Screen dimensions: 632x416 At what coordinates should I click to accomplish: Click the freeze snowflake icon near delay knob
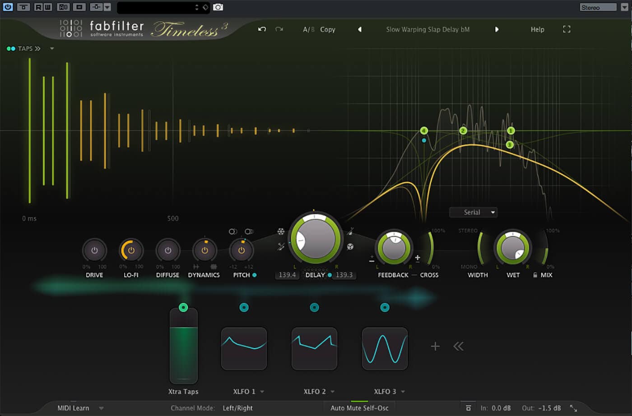click(x=281, y=232)
